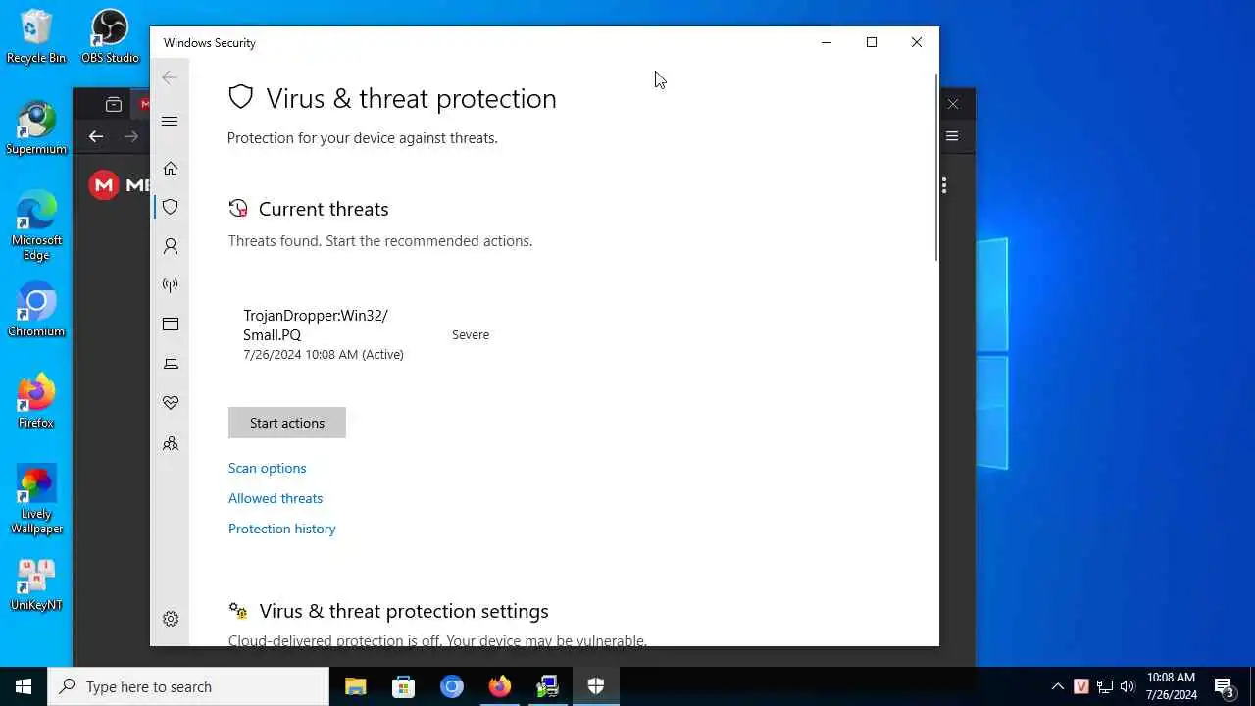The image size is (1255, 706).
Task: Open the Protection history link
Action: [x=282, y=529]
